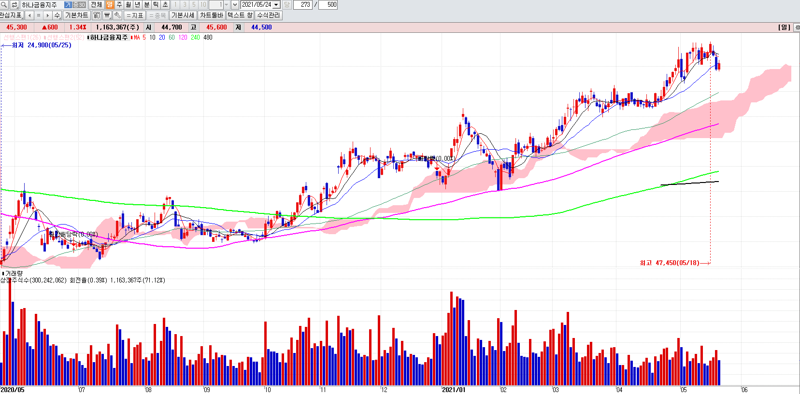Click the stock search magnifier icon
The height and width of the screenshot is (394, 800).
coord(4,5)
